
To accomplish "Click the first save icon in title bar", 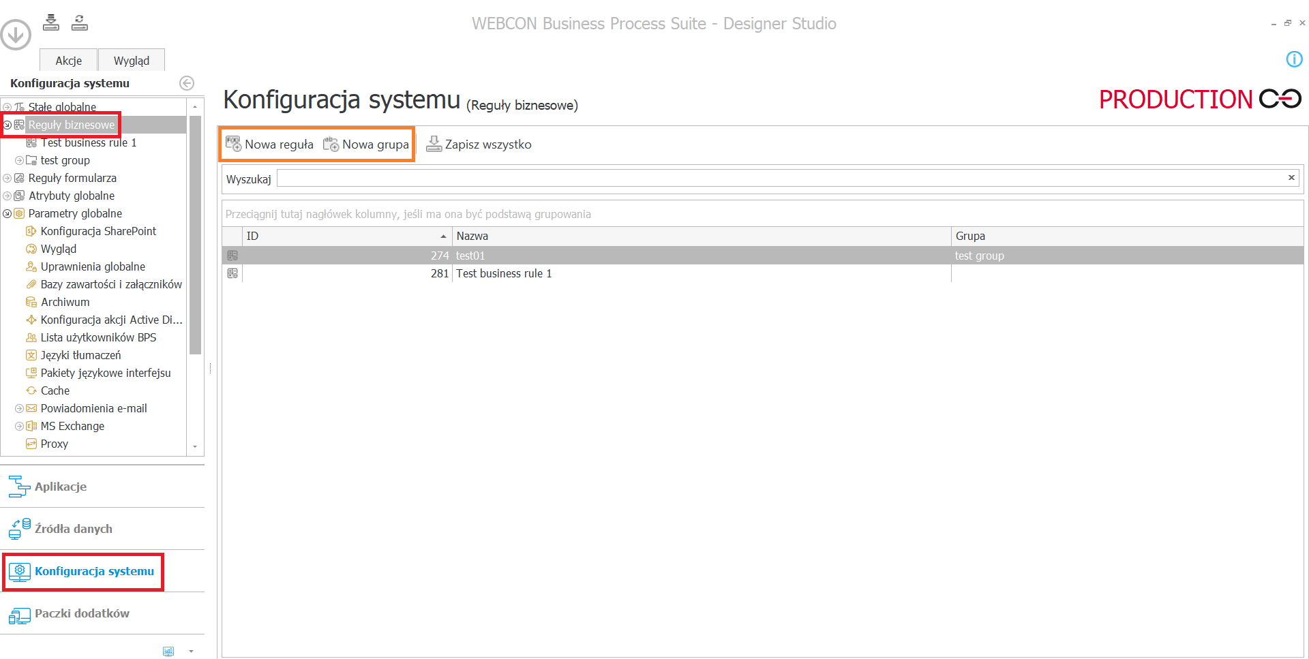I will 51,22.
